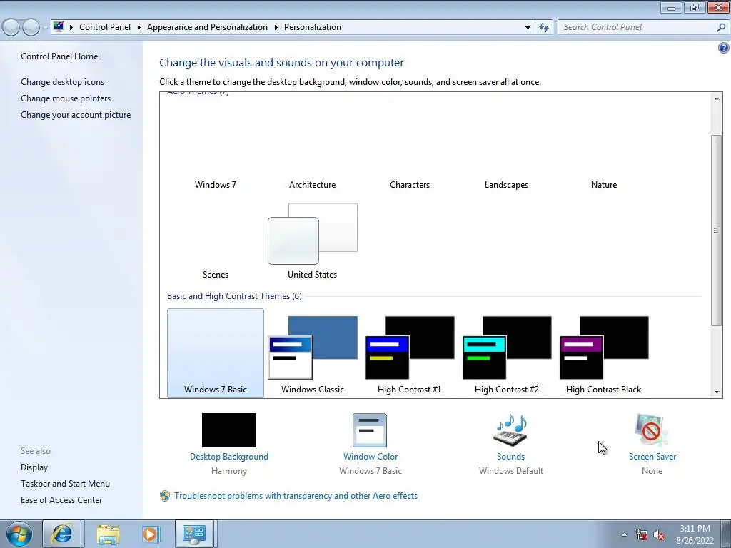
Task: Open the Screen Saver icon
Action: (652, 430)
